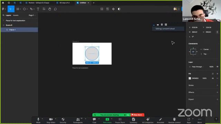Open Pass through blend mode dropdown

[198, 67]
